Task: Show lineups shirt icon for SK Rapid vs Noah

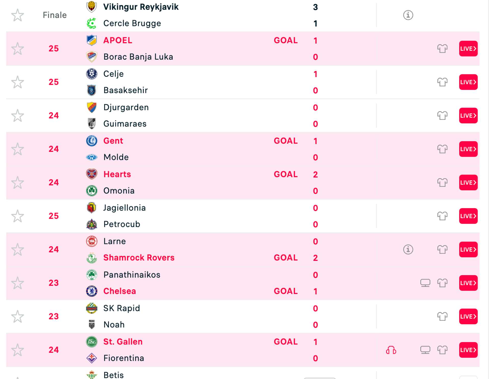Action: pos(442,316)
